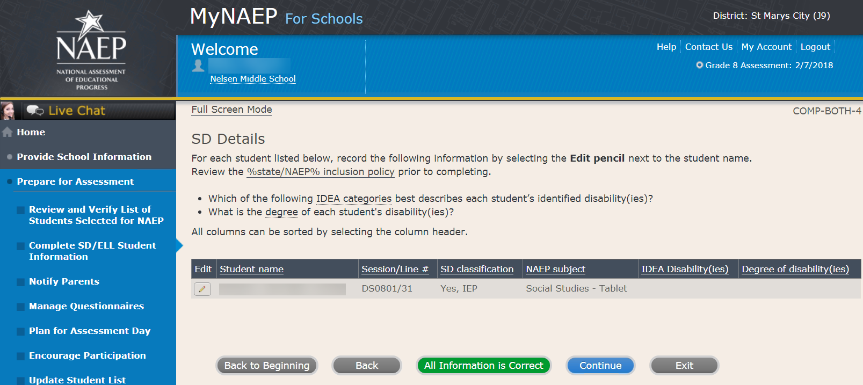The image size is (863, 385).
Task: Open Notify Parents menu item
Action: 64,281
